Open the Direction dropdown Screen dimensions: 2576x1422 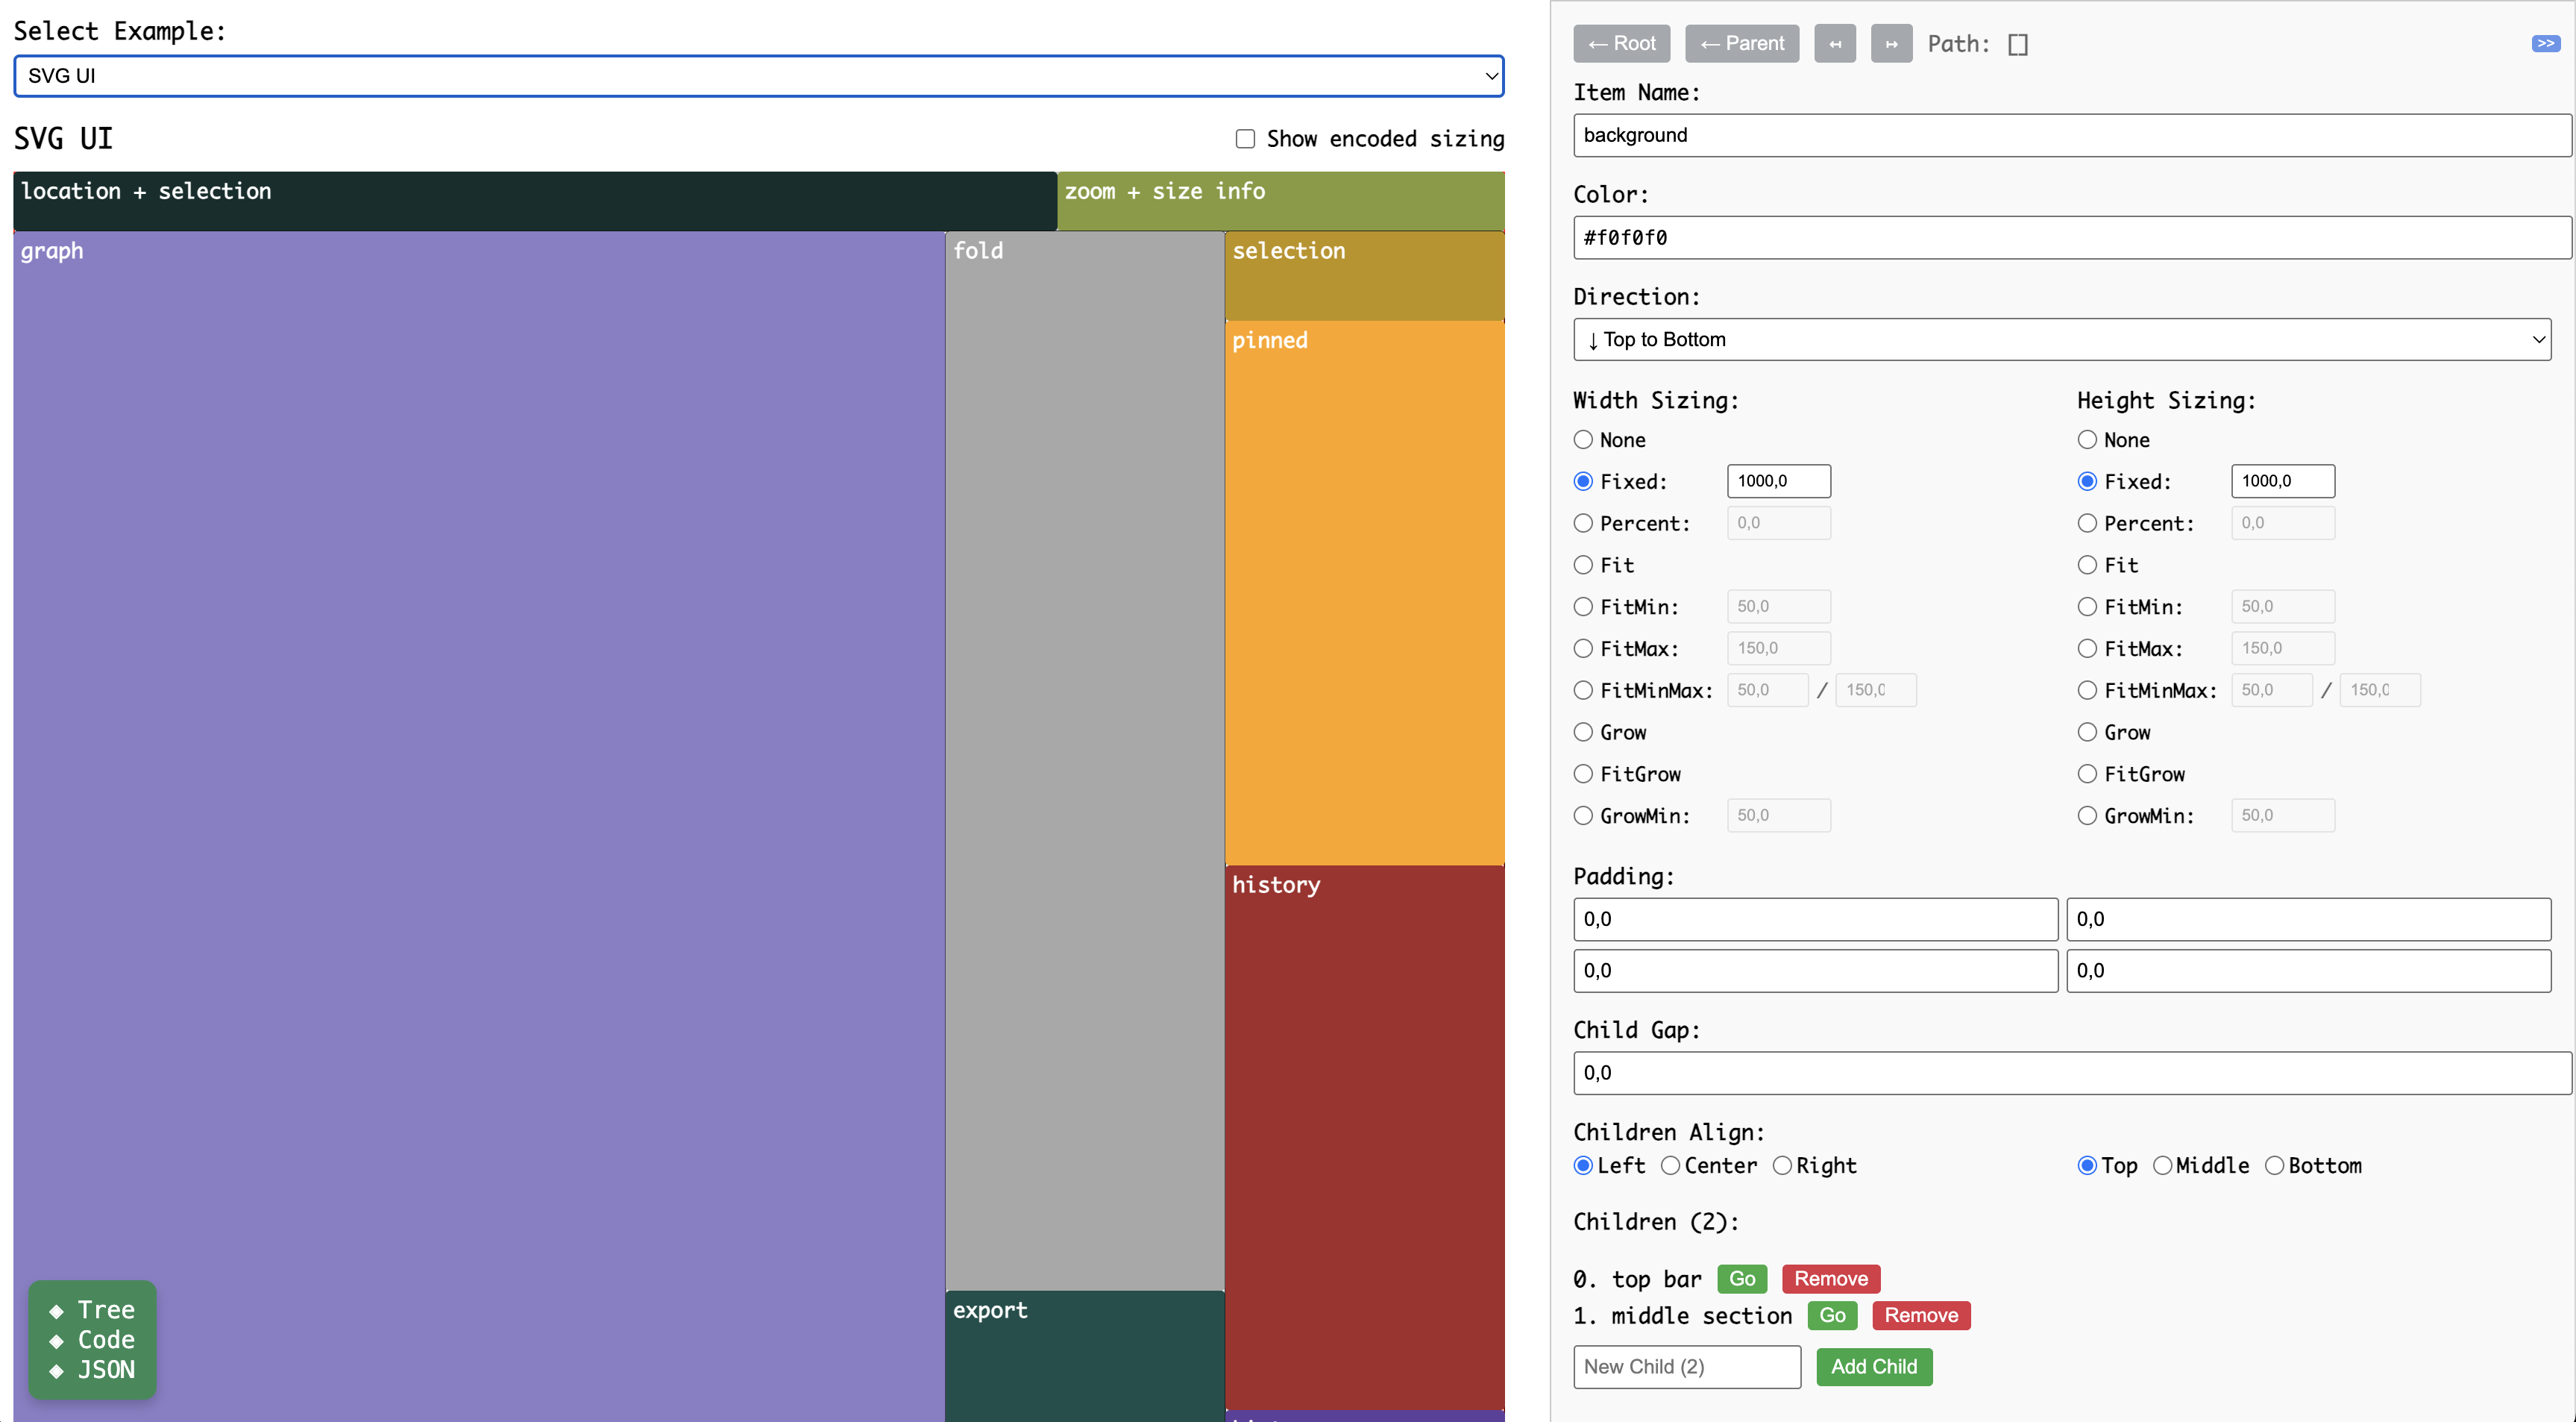click(x=2062, y=339)
